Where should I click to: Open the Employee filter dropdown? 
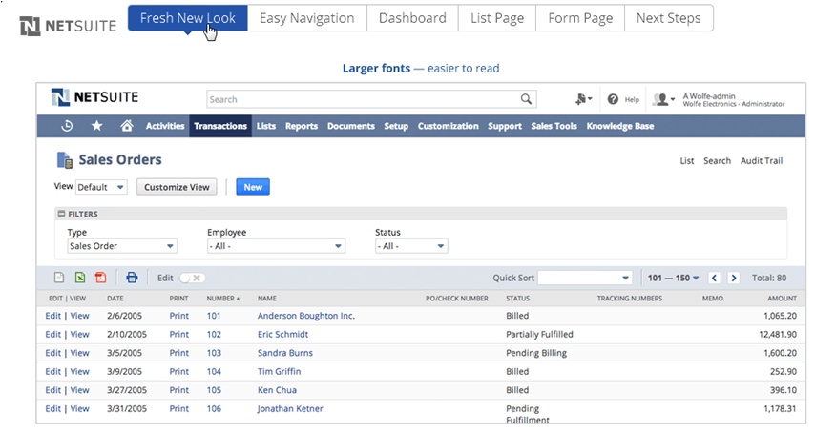point(275,246)
